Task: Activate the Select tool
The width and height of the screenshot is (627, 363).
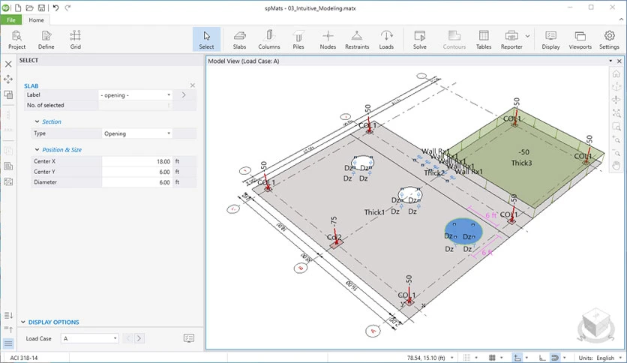Action: click(x=206, y=40)
